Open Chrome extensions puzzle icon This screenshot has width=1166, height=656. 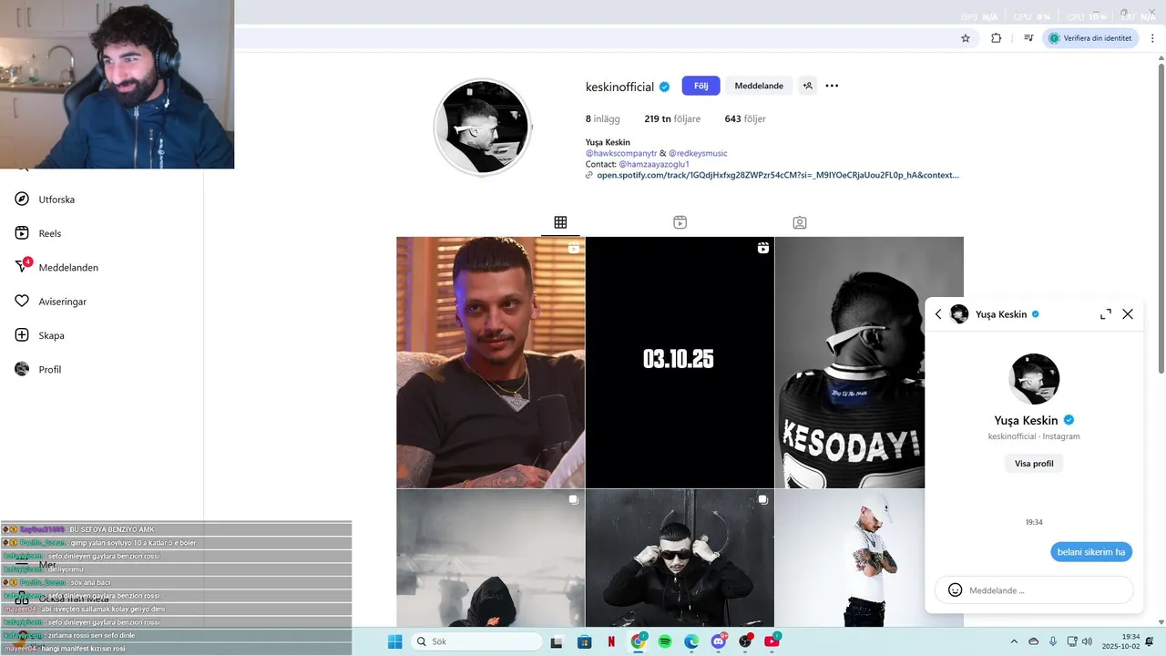(x=996, y=38)
